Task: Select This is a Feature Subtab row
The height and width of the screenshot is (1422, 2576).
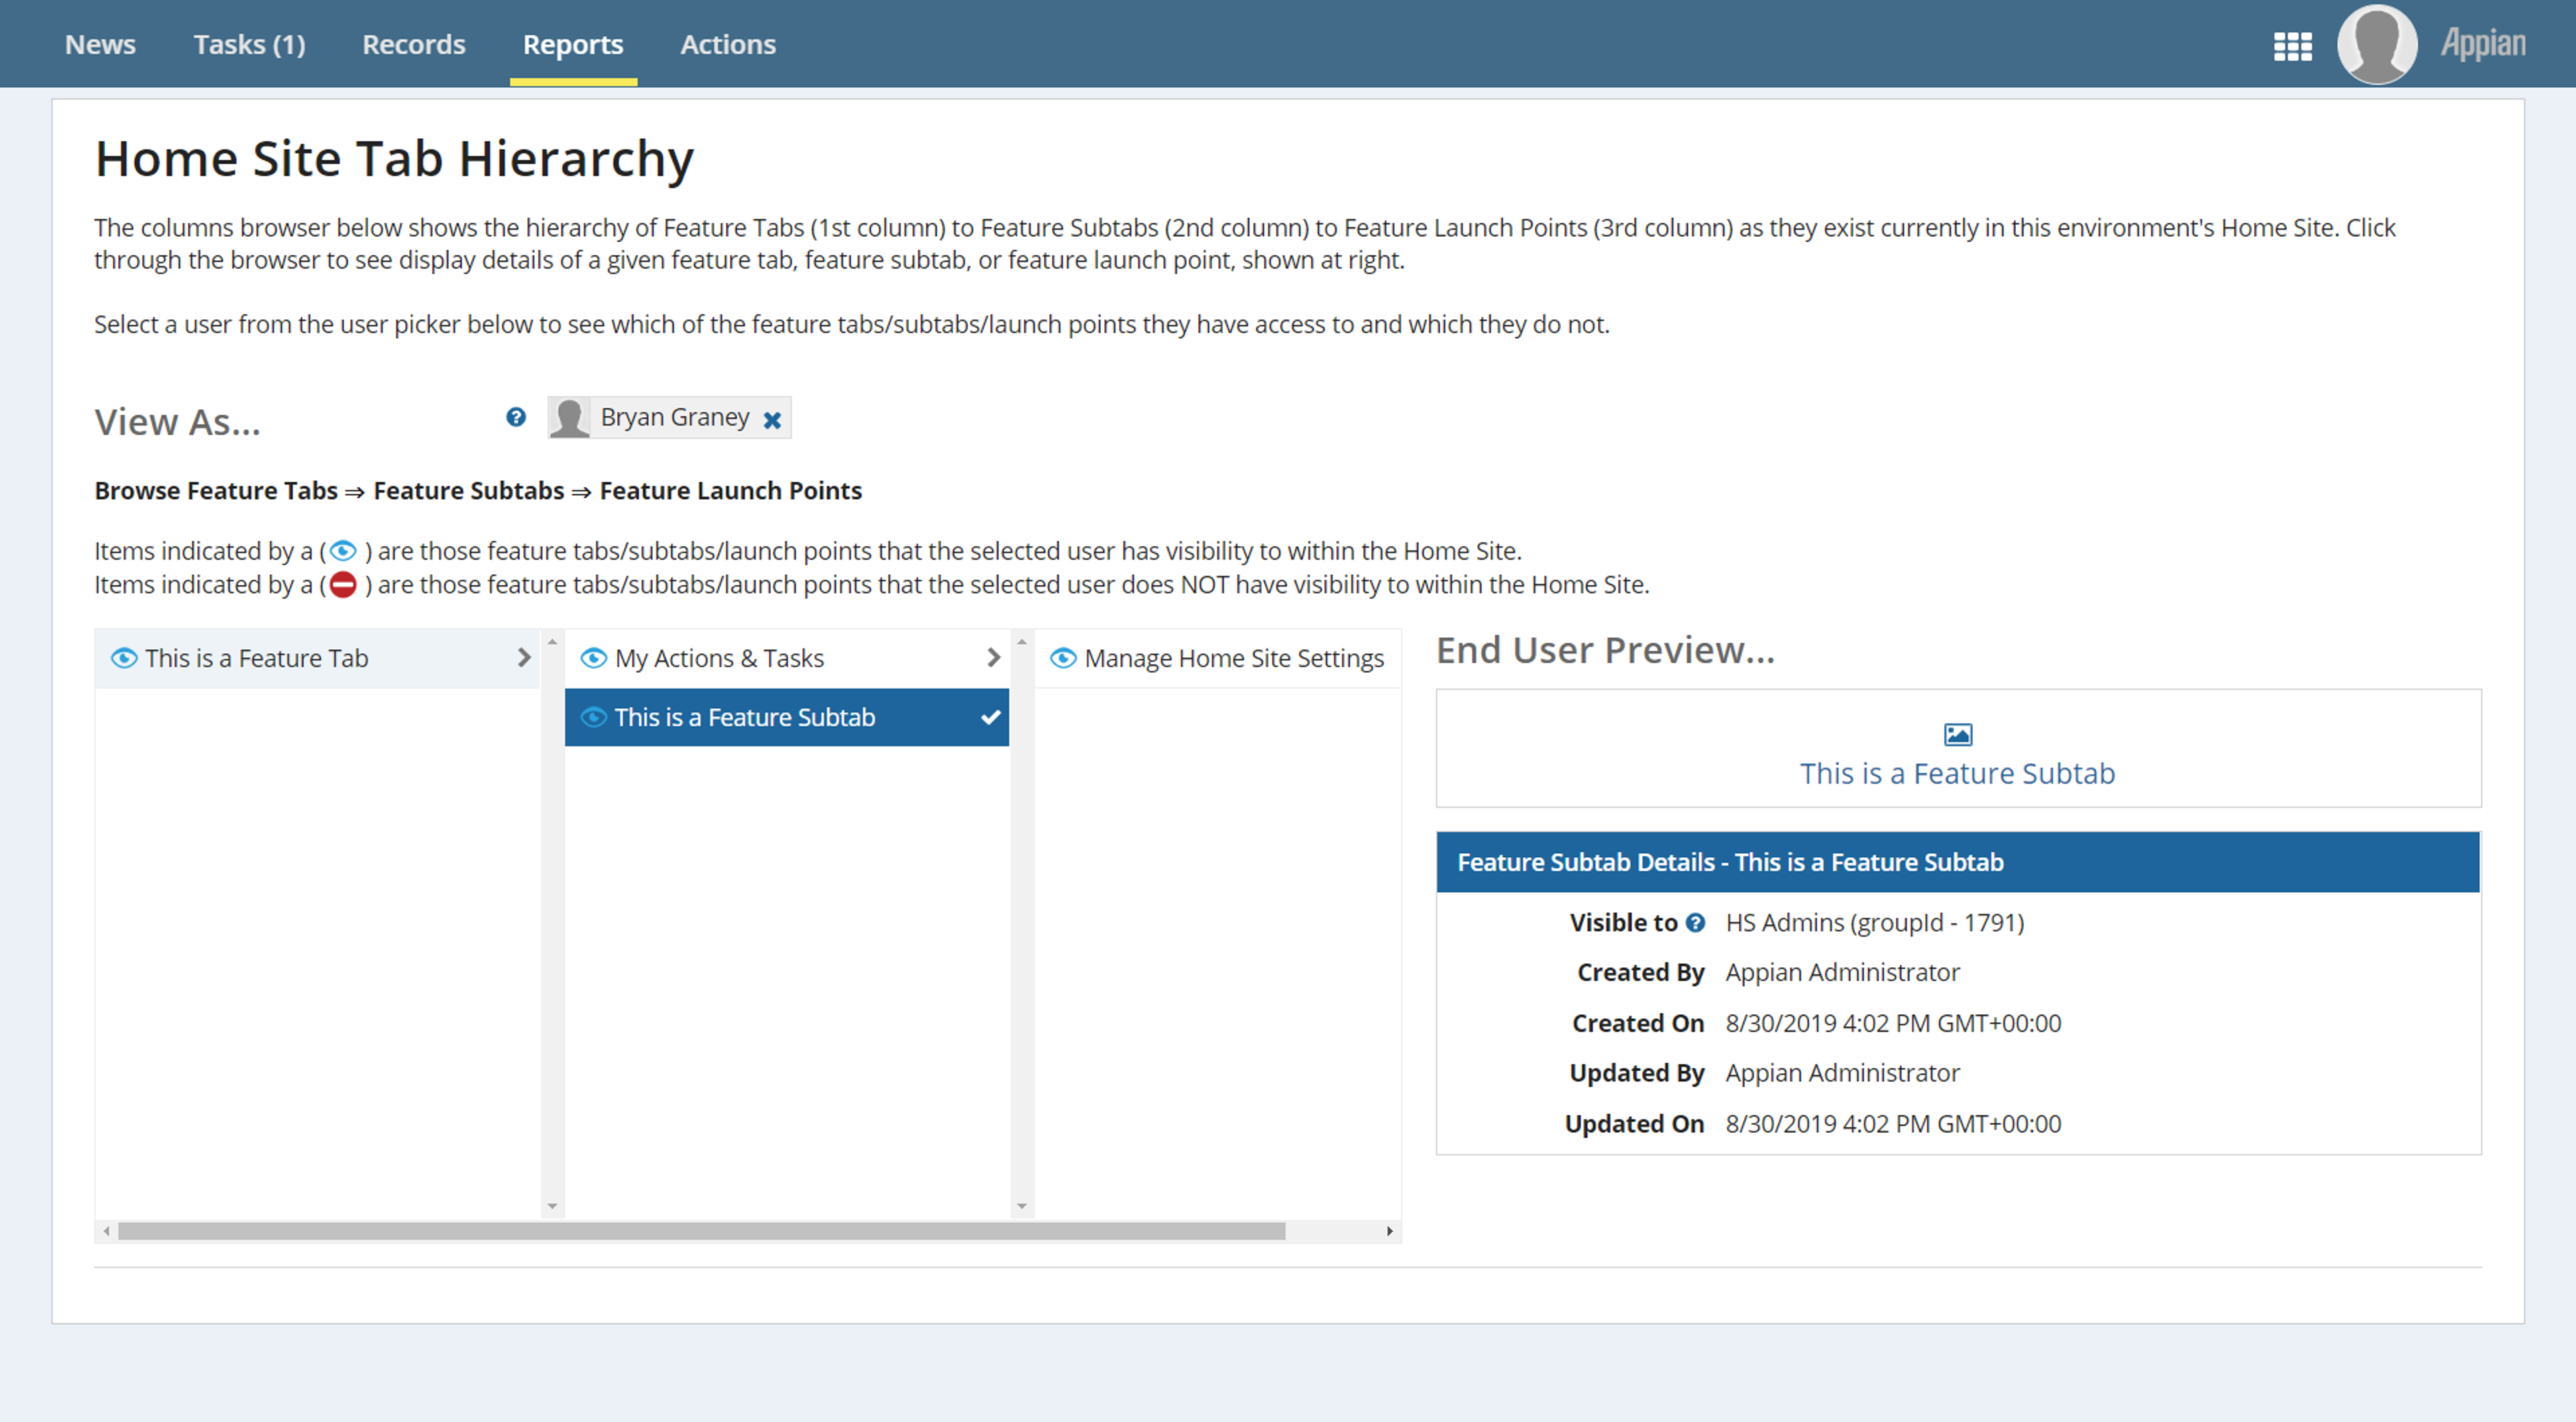Action: pos(787,717)
